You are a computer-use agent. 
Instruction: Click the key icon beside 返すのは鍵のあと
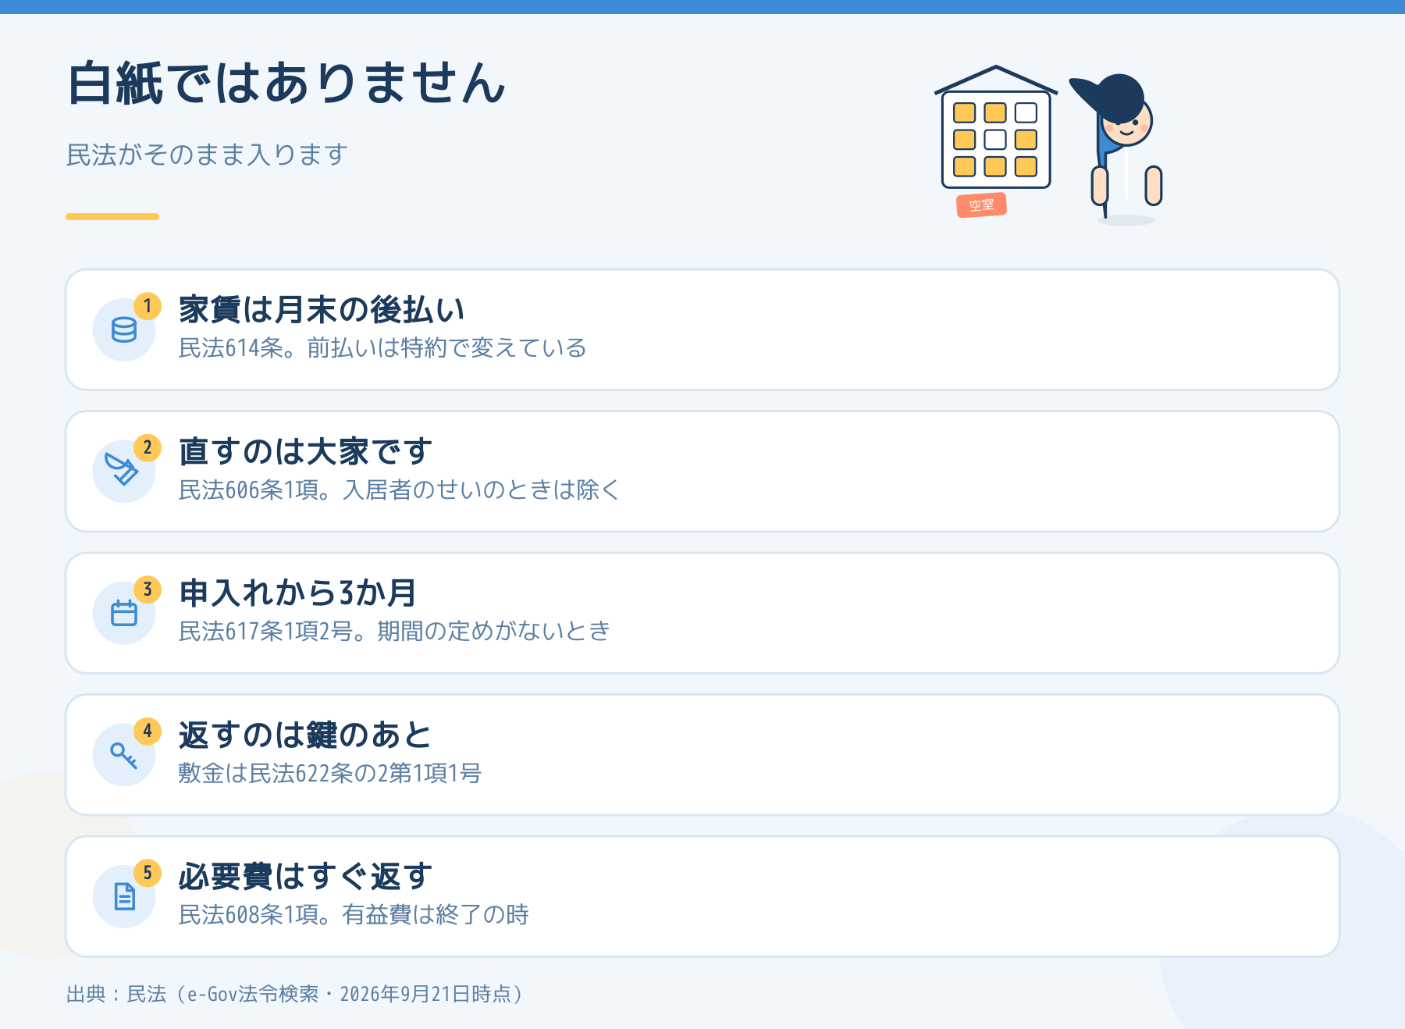tap(124, 755)
